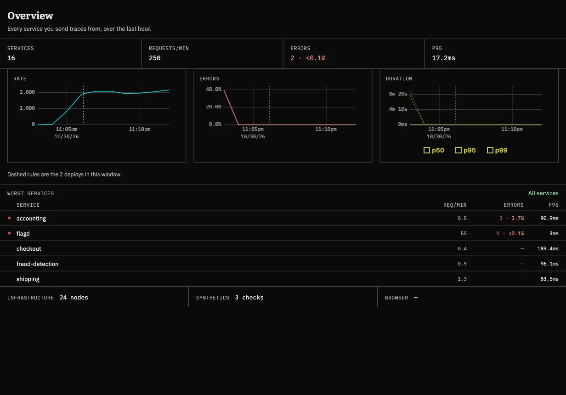Toggle the p50 legend checkbox
566x395 pixels.
tap(426, 150)
